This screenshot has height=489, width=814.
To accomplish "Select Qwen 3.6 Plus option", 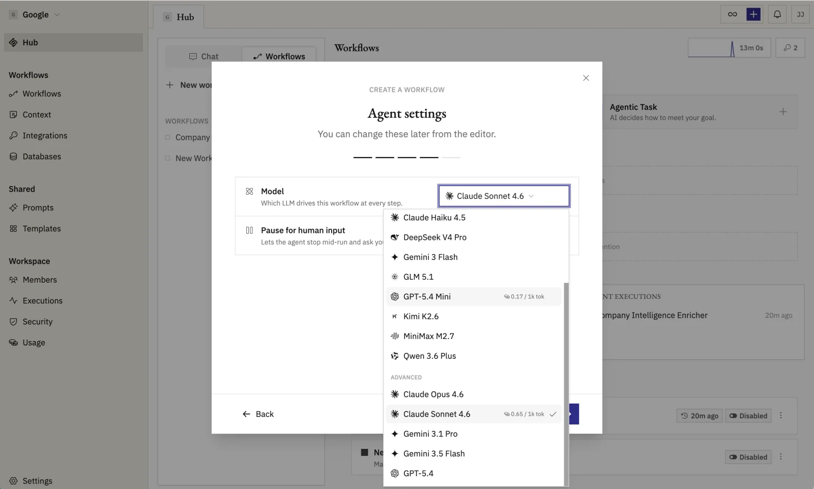I will [x=474, y=356].
